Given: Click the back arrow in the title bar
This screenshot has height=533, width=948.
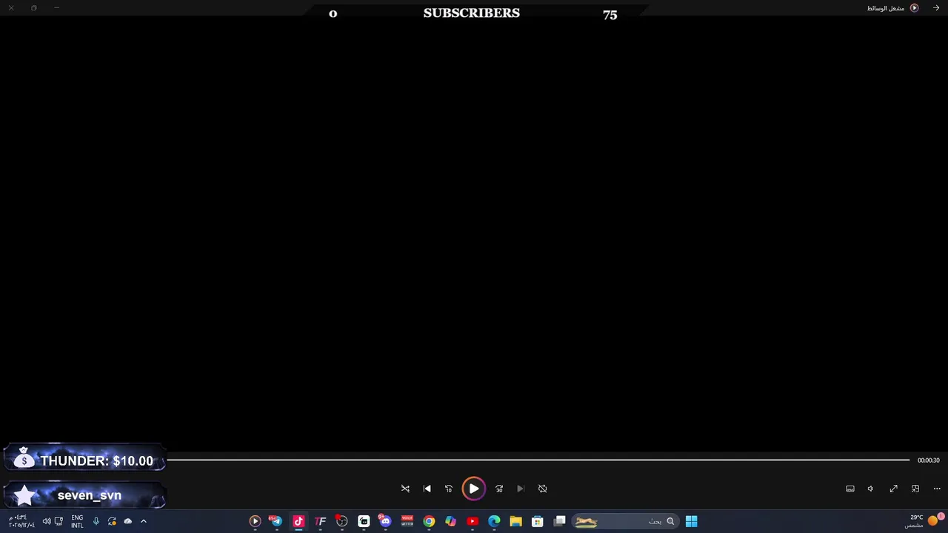Looking at the screenshot, I should [x=936, y=8].
